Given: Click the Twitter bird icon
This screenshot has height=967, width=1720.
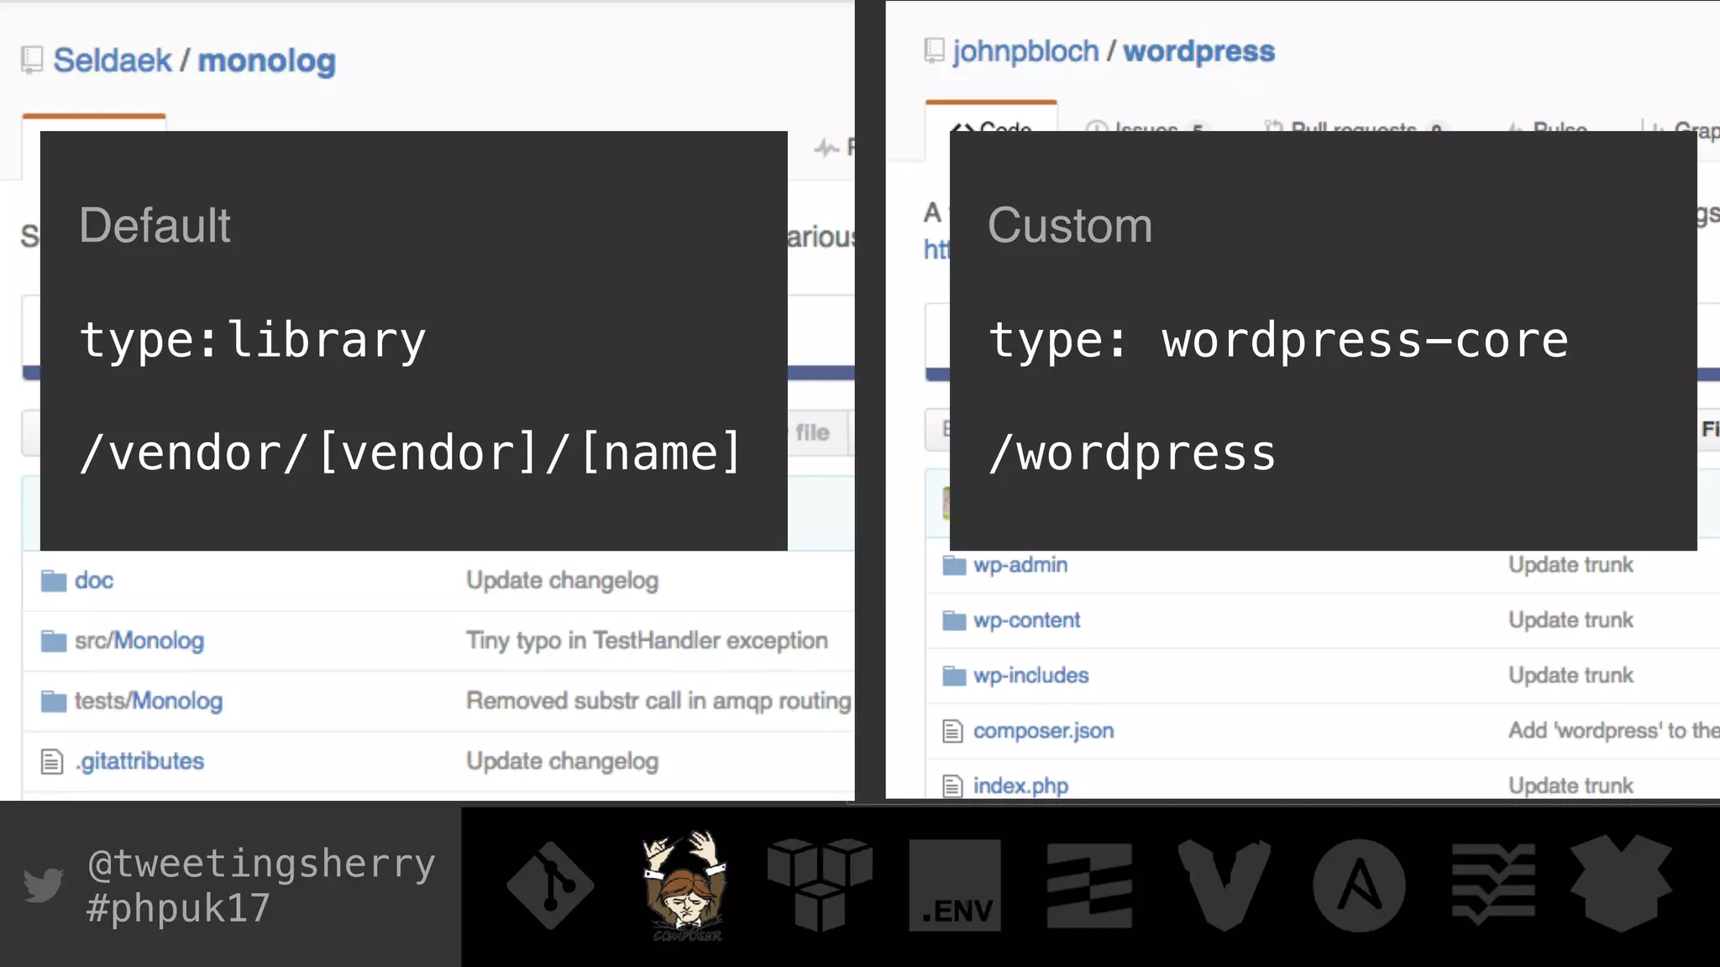Looking at the screenshot, I should coord(43,885).
